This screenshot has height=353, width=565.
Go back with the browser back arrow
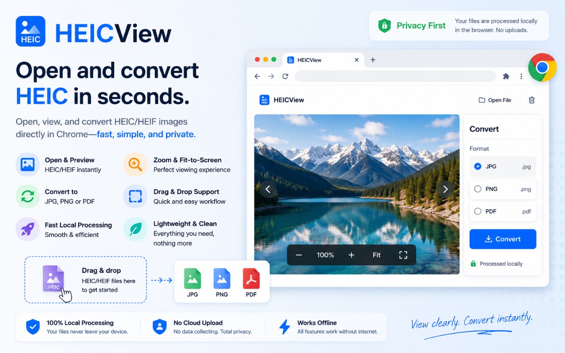257,76
